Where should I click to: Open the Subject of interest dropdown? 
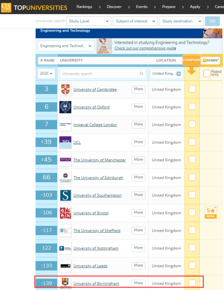pos(135,21)
